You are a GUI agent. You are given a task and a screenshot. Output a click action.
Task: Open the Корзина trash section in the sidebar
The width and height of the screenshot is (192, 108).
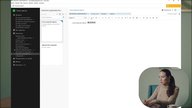coord(19,65)
